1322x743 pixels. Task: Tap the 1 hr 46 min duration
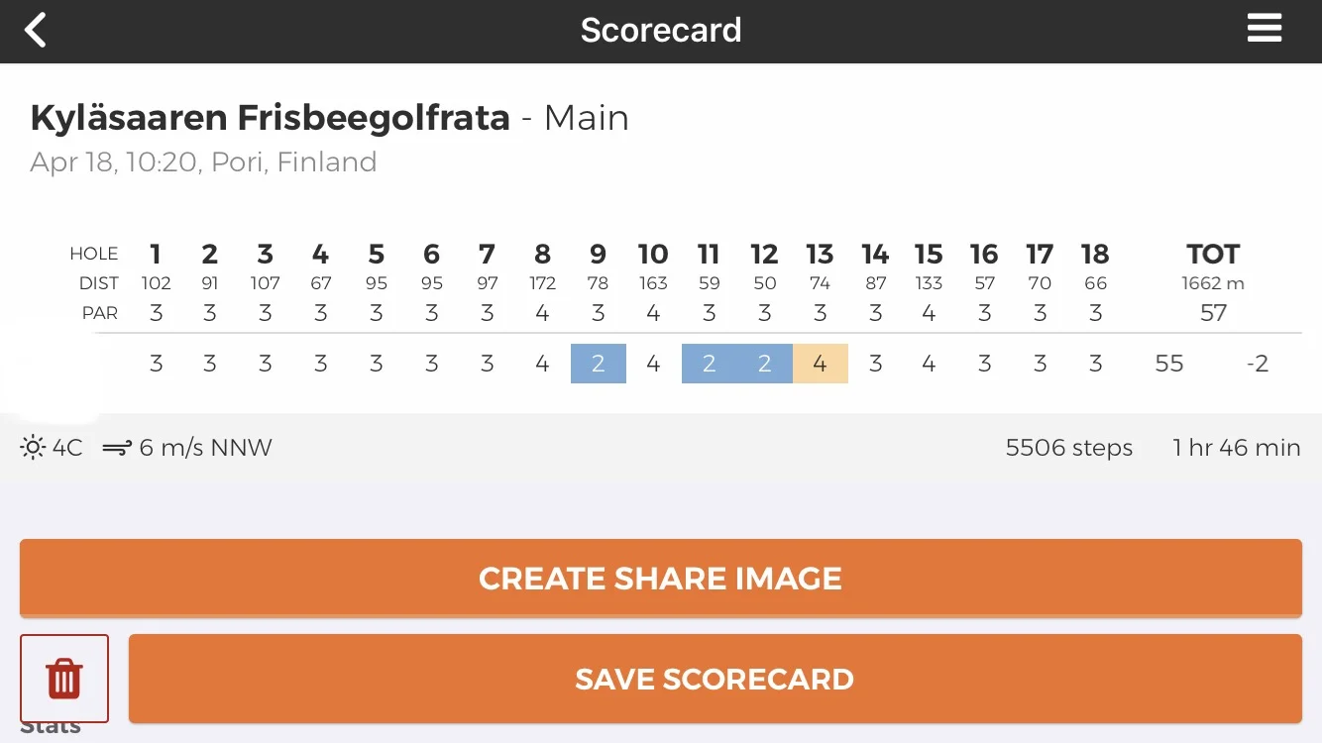(x=1236, y=448)
